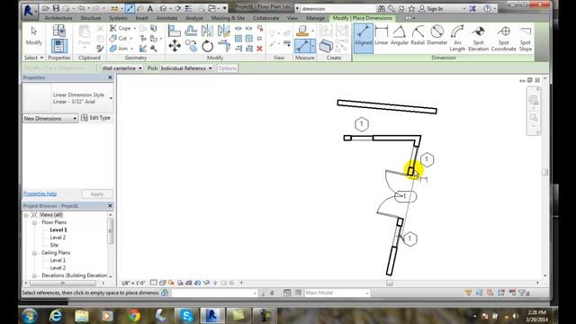Click the Modify arrow tool
The height and width of the screenshot is (324, 576).
(34, 36)
